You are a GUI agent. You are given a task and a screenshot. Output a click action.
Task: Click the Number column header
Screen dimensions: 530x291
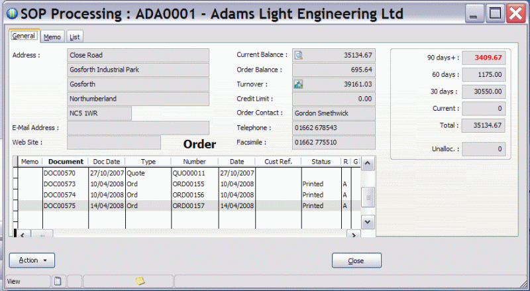tap(194, 162)
